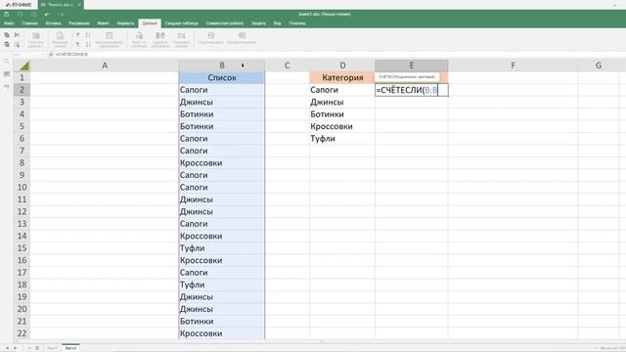
Task: Click the Name Box cell reference field
Action: click(26, 54)
